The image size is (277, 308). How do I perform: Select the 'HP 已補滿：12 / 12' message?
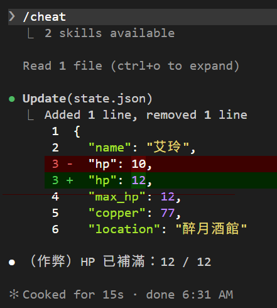tap(146, 261)
